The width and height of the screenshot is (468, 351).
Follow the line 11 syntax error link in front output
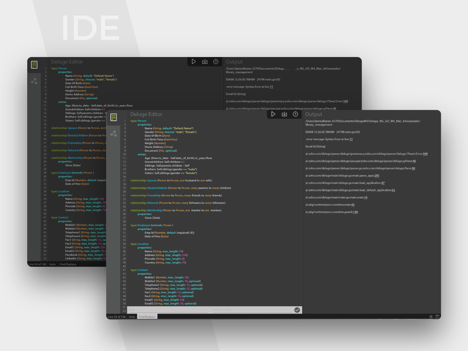click(351, 139)
